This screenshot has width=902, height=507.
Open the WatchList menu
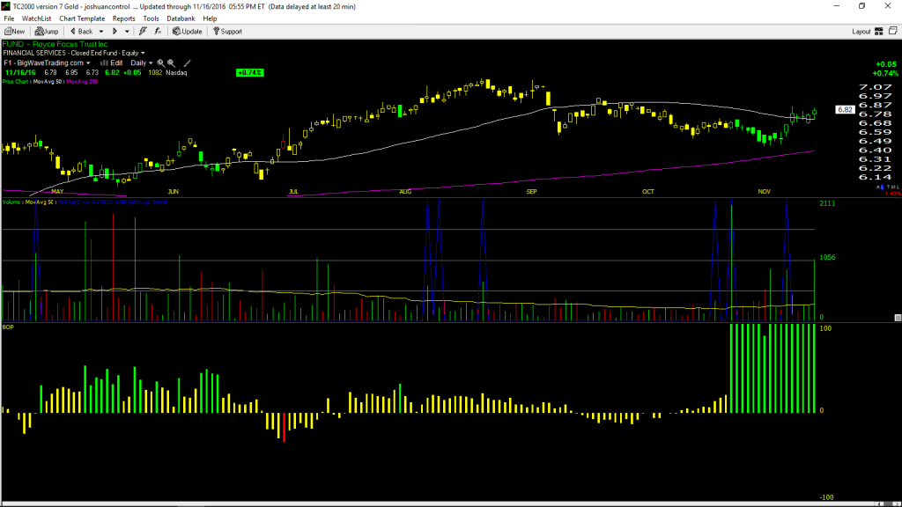coord(36,18)
